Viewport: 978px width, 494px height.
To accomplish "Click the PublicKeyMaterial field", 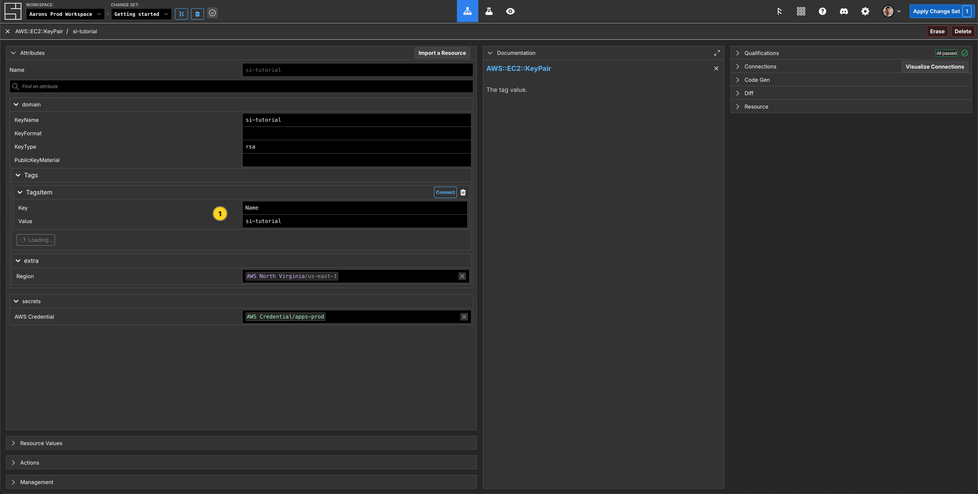I will coord(357,160).
